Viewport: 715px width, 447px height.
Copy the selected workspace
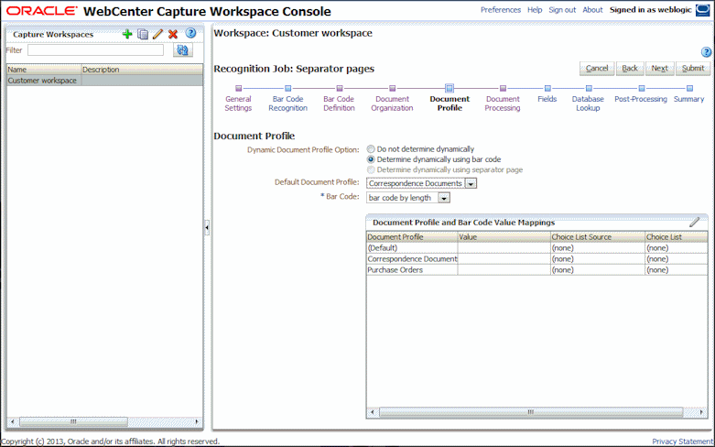143,34
